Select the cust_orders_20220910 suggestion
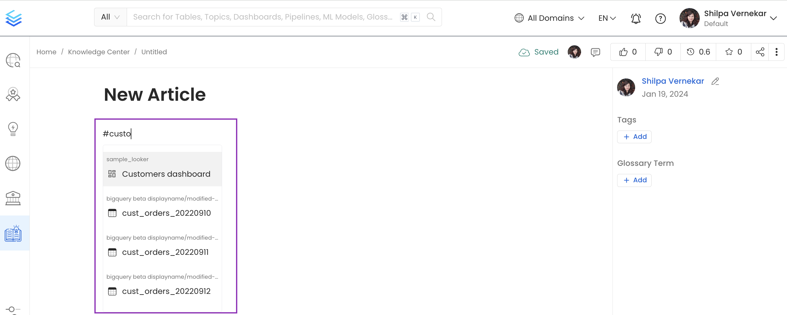 point(162,208)
